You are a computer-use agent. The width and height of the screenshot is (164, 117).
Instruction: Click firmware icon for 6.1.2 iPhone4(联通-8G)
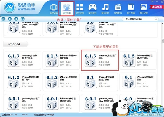point(14,82)
